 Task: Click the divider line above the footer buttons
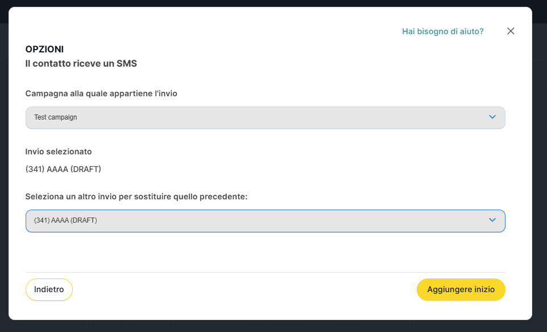pos(265,272)
